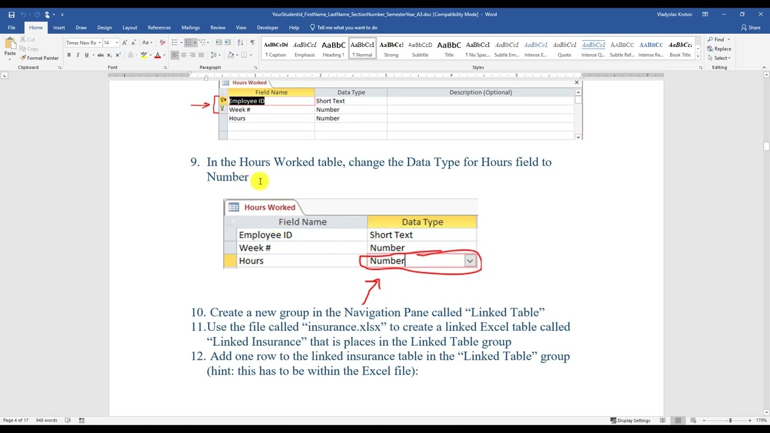This screenshot has width=770, height=433.
Task: Apply the Heading 1 style
Action: point(333,49)
